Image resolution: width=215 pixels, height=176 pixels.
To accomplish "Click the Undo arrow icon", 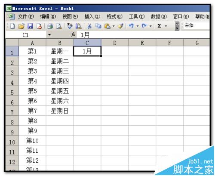I will click(131, 26).
